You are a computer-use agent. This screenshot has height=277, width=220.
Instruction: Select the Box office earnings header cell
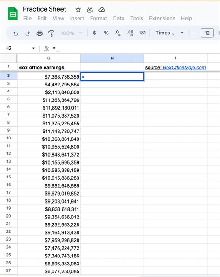click(x=49, y=67)
